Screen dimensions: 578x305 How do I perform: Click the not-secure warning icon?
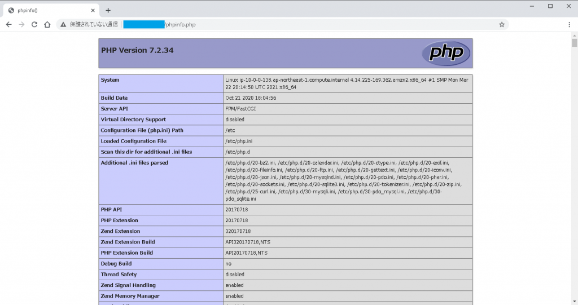(x=63, y=25)
